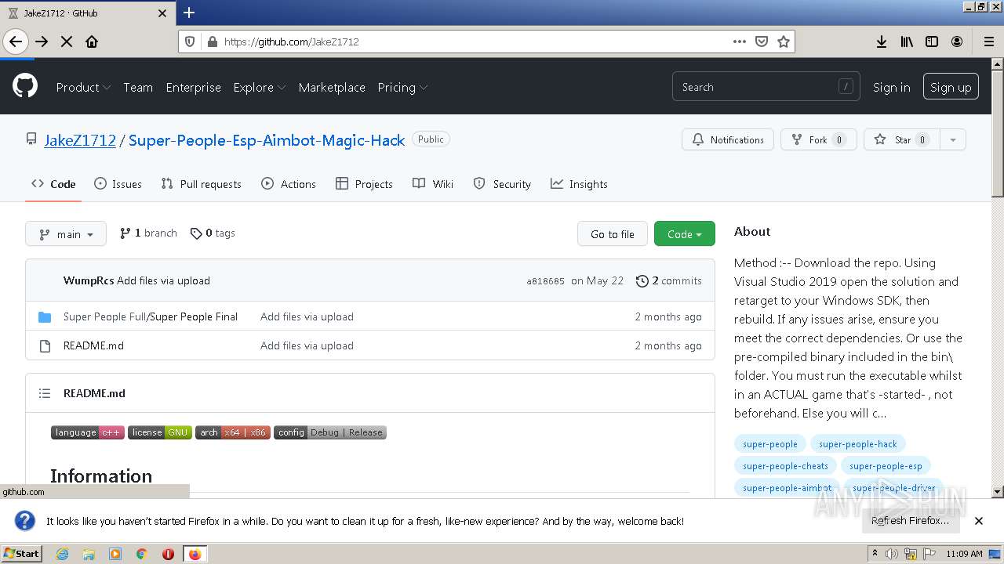Viewport: 1004px width, 564px height.
Task: Click the Sign up button
Action: coord(951,87)
